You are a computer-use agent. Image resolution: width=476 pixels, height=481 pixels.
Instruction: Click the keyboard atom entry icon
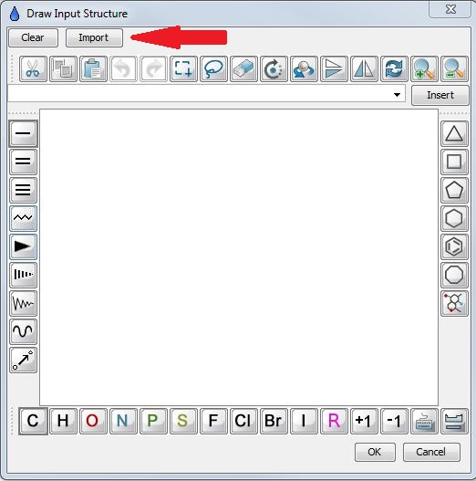pyautogui.click(x=424, y=421)
